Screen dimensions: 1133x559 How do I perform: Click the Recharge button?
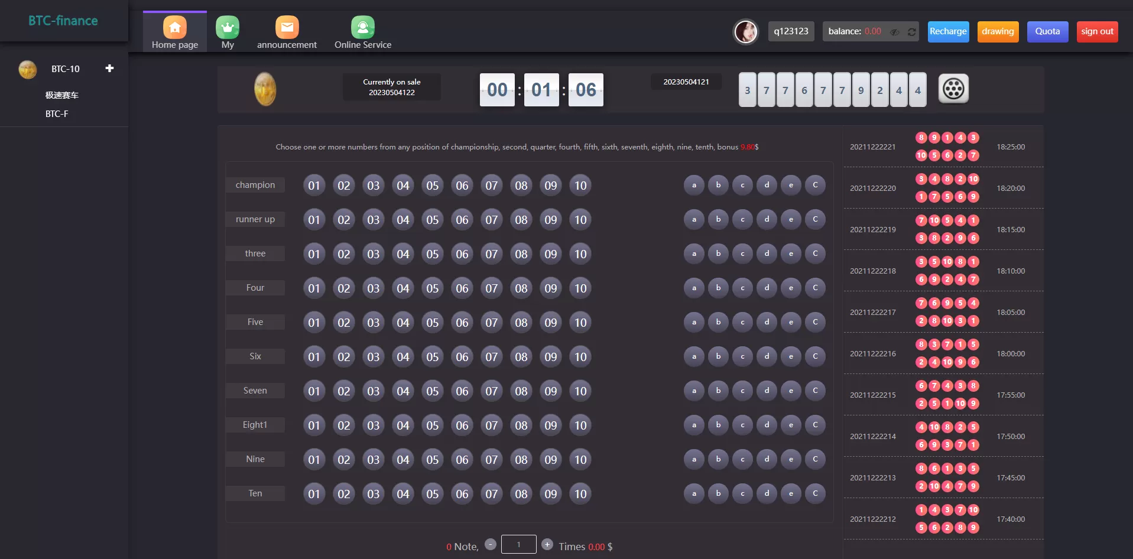[x=948, y=31]
